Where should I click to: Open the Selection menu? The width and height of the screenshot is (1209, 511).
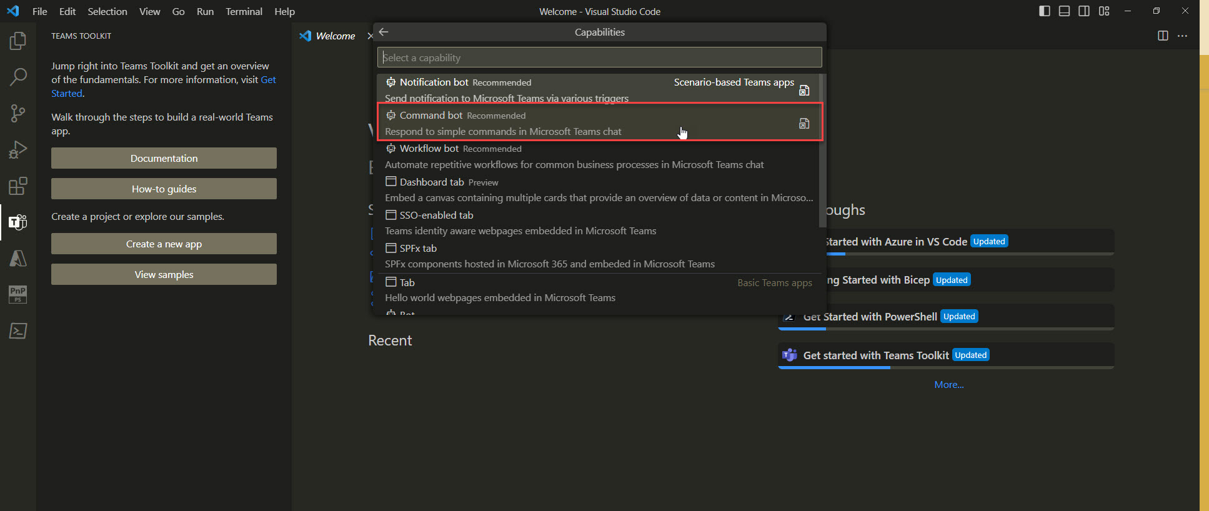(107, 11)
